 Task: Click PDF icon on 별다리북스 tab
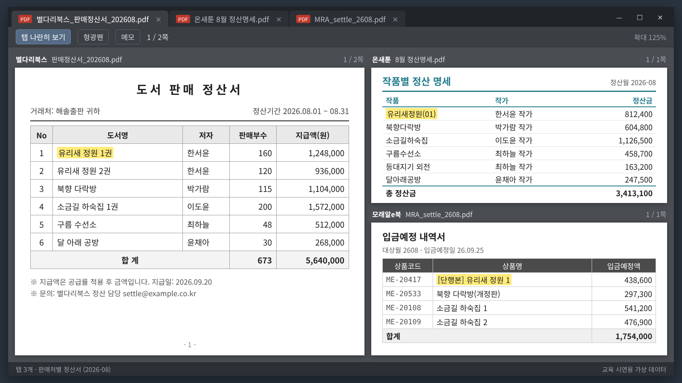click(26, 19)
